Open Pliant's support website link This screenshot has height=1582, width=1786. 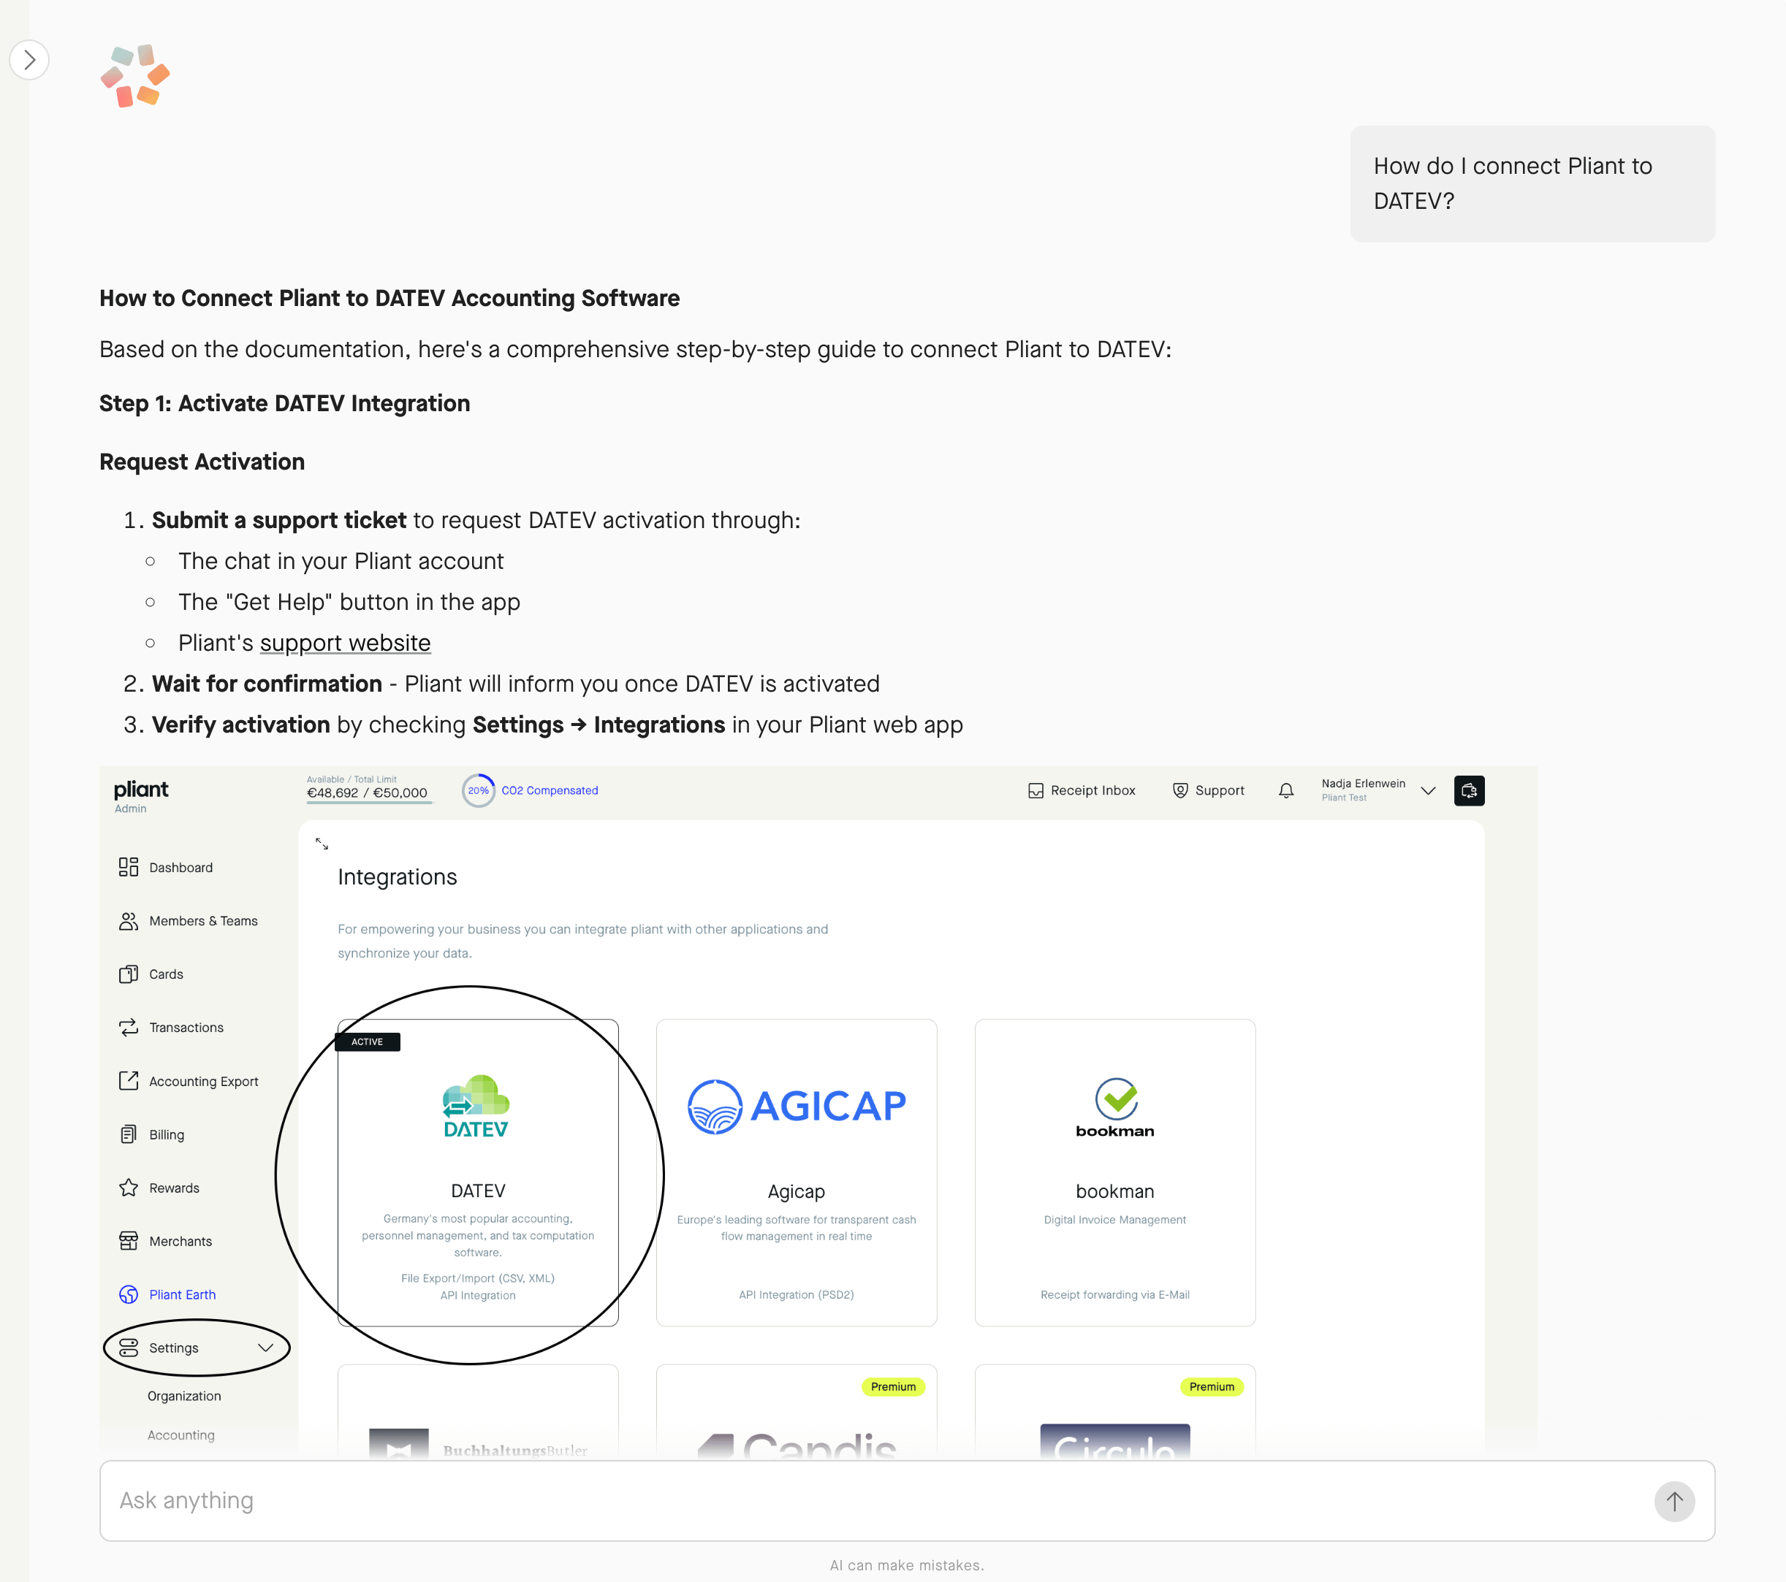(x=345, y=642)
